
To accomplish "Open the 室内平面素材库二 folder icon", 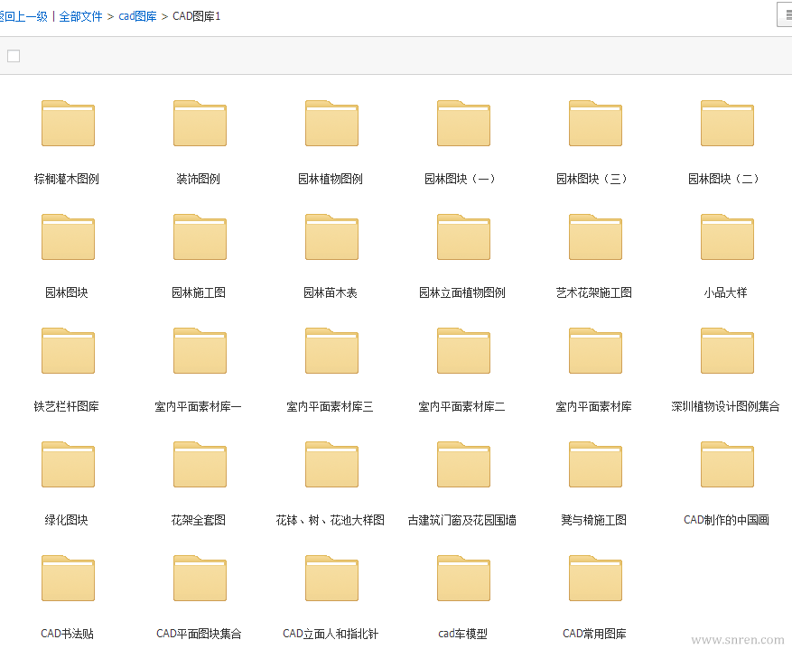I will coord(463,351).
